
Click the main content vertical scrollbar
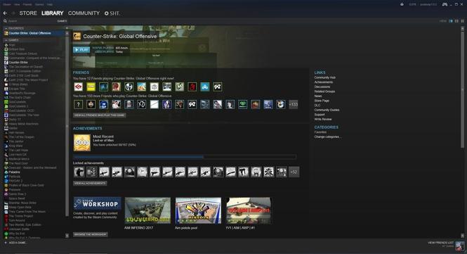(463, 89)
